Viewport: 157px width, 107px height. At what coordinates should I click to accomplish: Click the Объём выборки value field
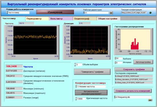pyautogui.click(x=79, y=65)
